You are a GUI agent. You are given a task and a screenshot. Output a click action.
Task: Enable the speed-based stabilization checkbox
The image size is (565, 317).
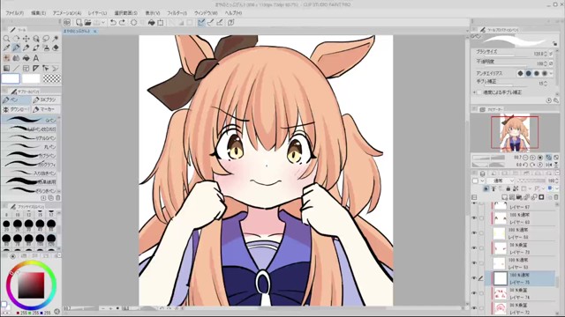coord(479,92)
